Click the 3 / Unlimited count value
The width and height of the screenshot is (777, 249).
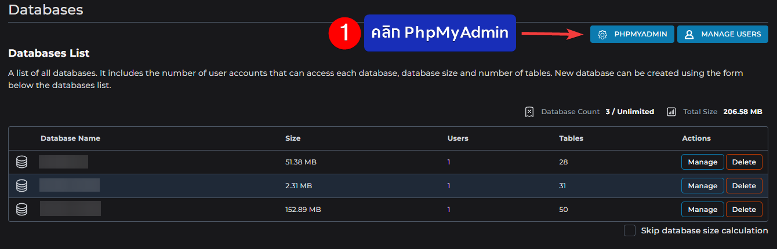click(630, 112)
